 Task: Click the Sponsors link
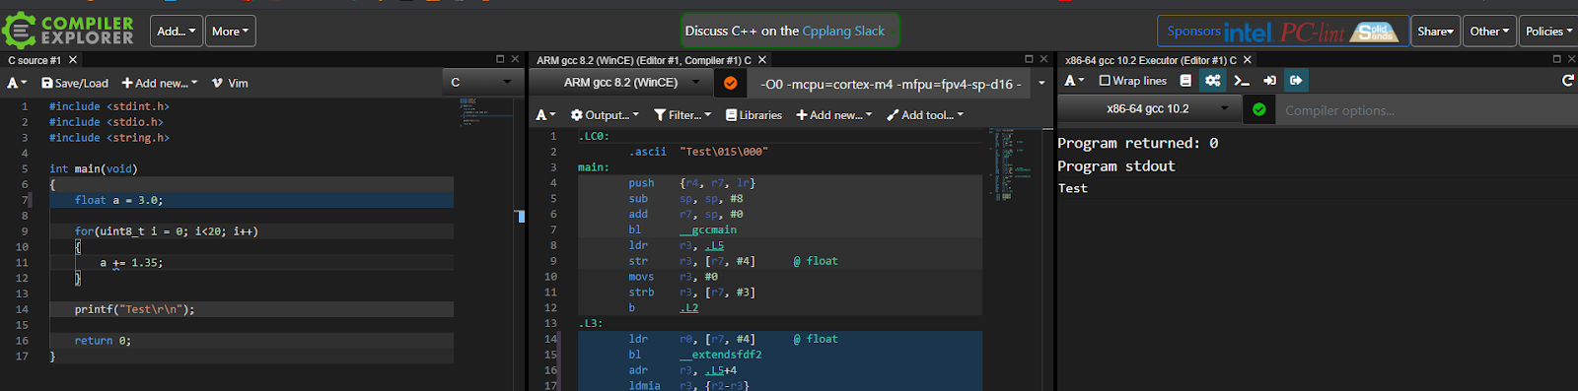1193,32
